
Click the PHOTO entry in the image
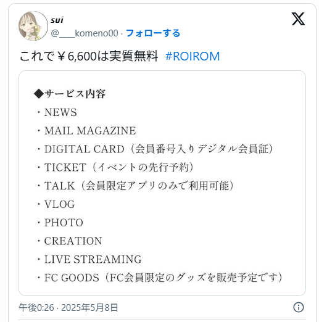[60, 223]
